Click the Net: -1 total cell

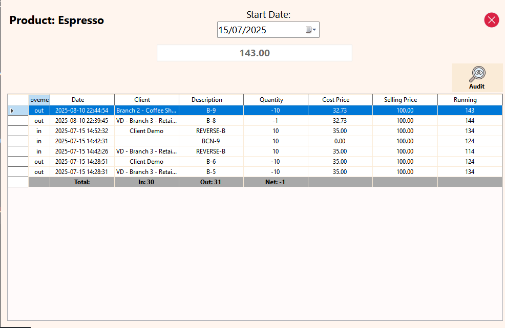tap(275, 182)
